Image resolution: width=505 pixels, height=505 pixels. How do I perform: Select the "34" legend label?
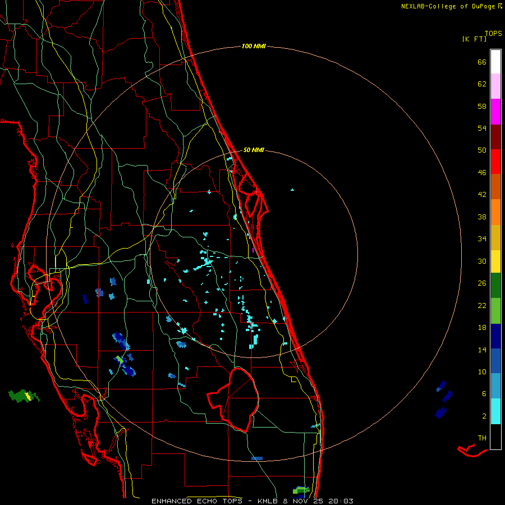pyautogui.click(x=482, y=239)
